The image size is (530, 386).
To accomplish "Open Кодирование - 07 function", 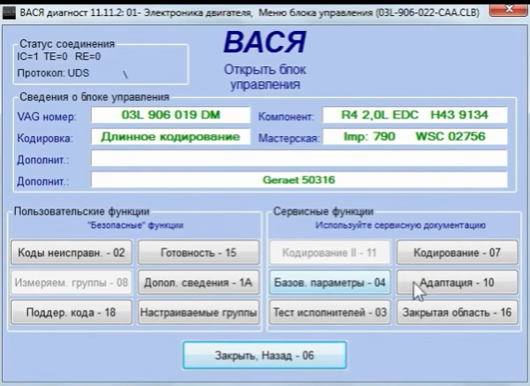I will [x=456, y=253].
